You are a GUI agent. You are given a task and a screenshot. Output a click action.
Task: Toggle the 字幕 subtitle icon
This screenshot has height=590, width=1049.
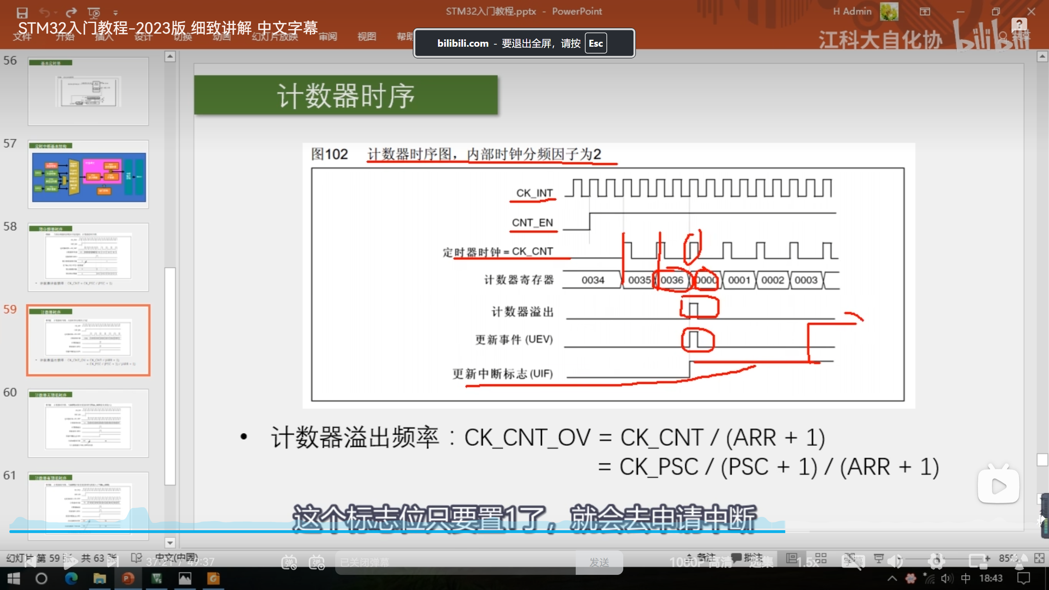tap(853, 561)
